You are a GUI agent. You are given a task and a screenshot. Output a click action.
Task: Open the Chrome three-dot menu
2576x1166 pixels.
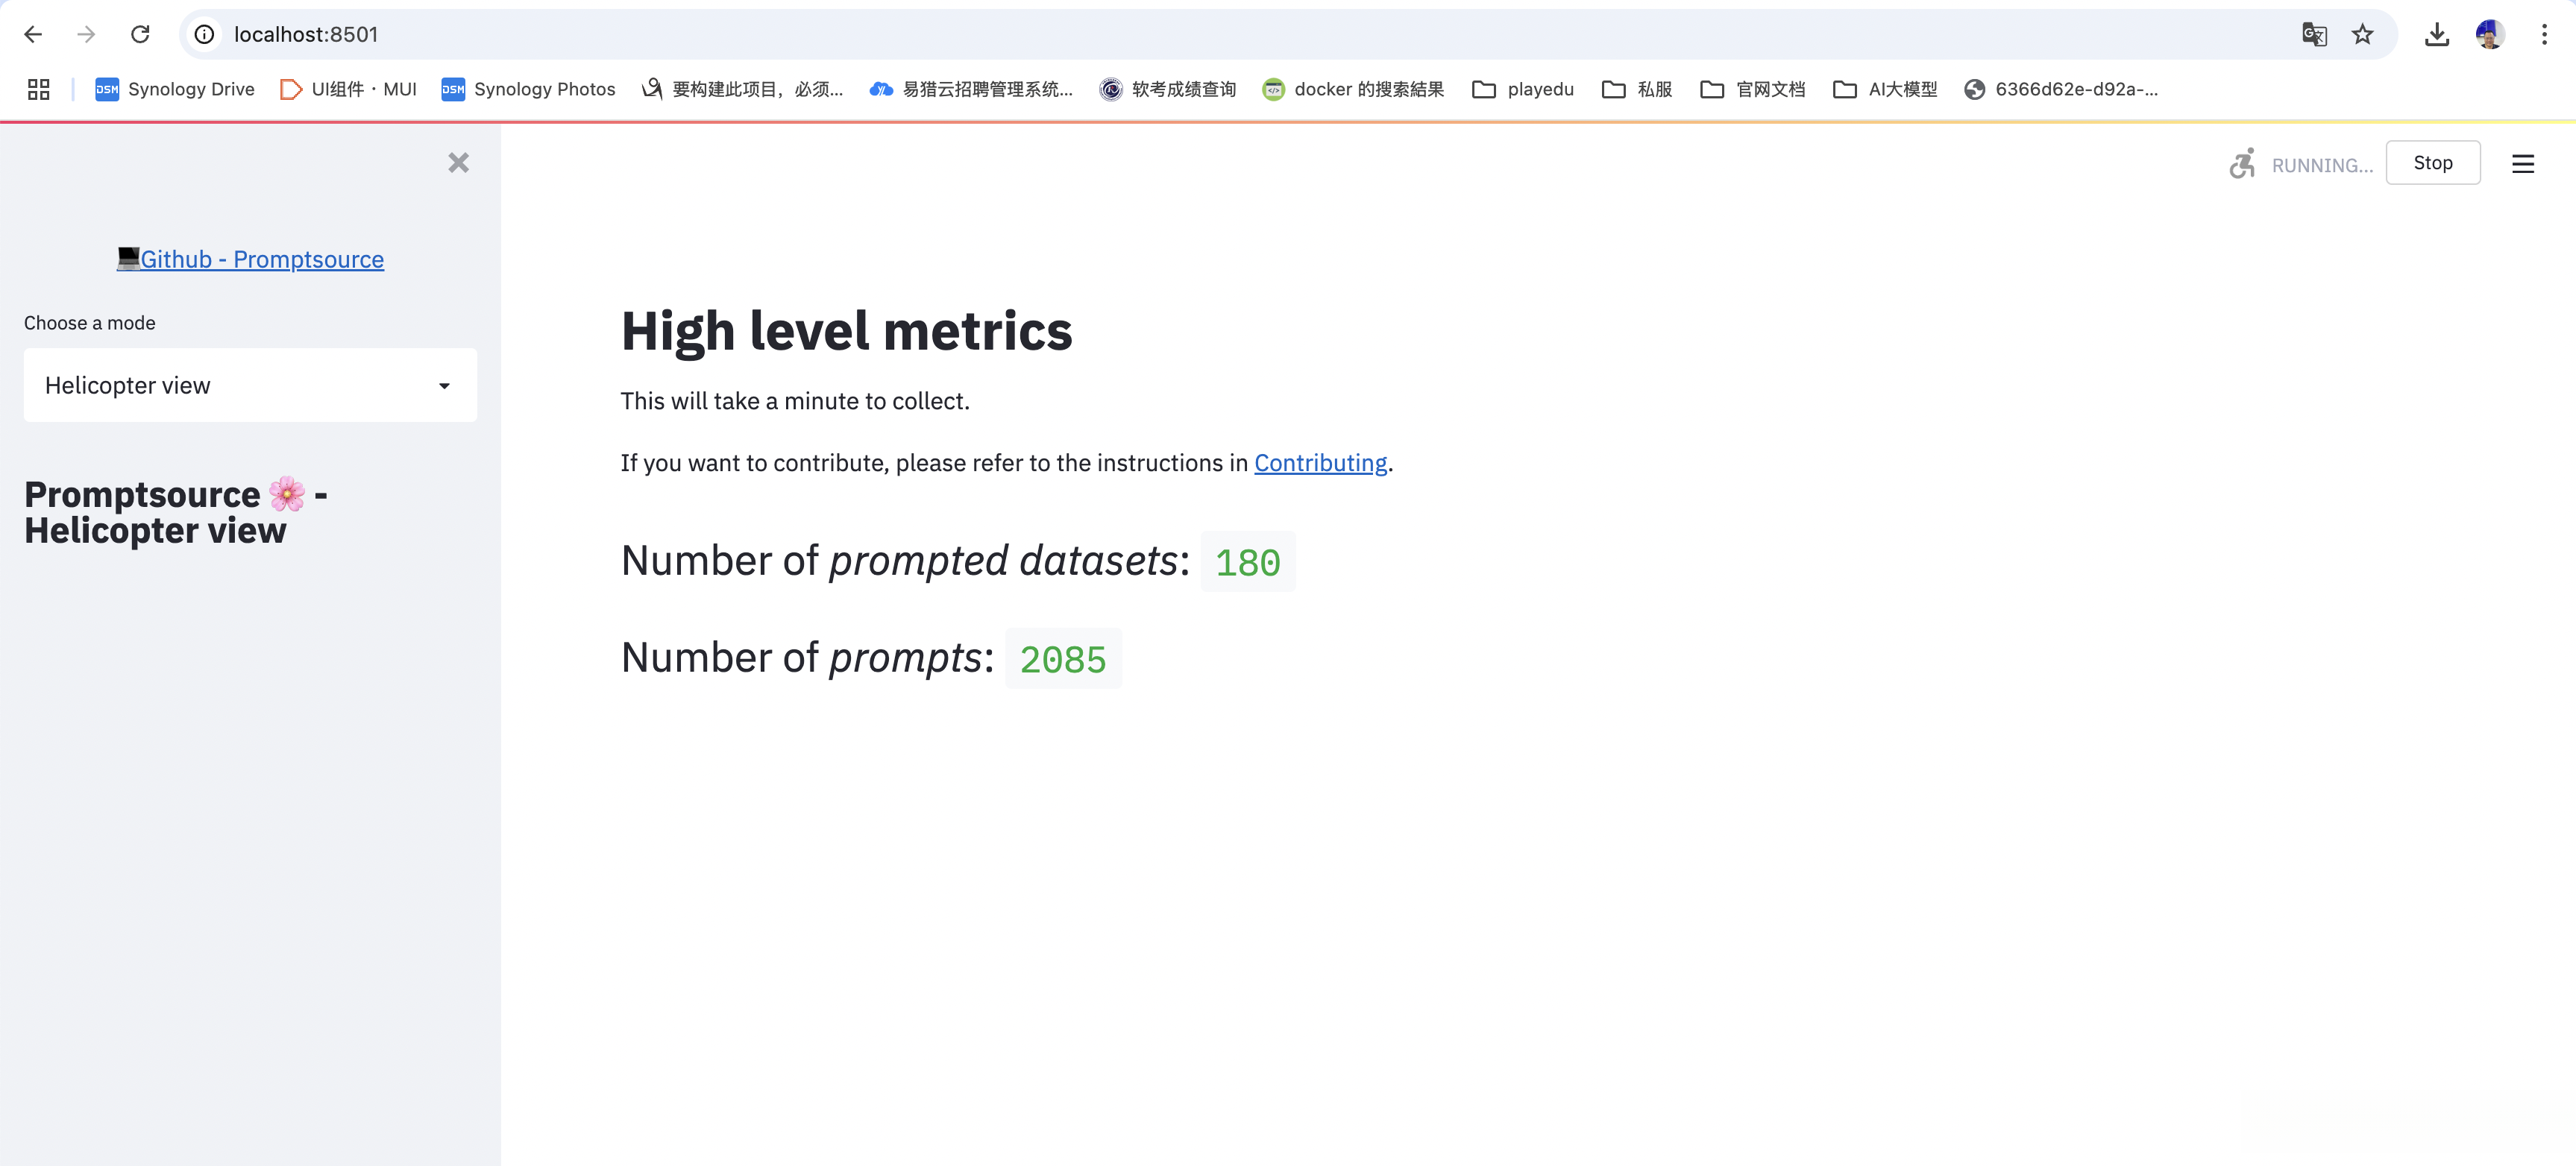pos(2544,34)
